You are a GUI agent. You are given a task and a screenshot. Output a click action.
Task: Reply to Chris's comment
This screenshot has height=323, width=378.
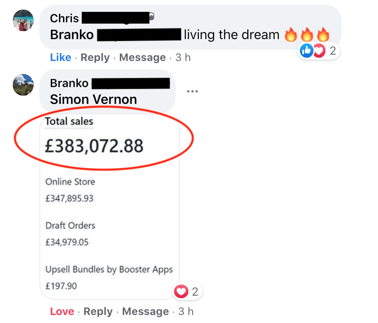point(95,58)
